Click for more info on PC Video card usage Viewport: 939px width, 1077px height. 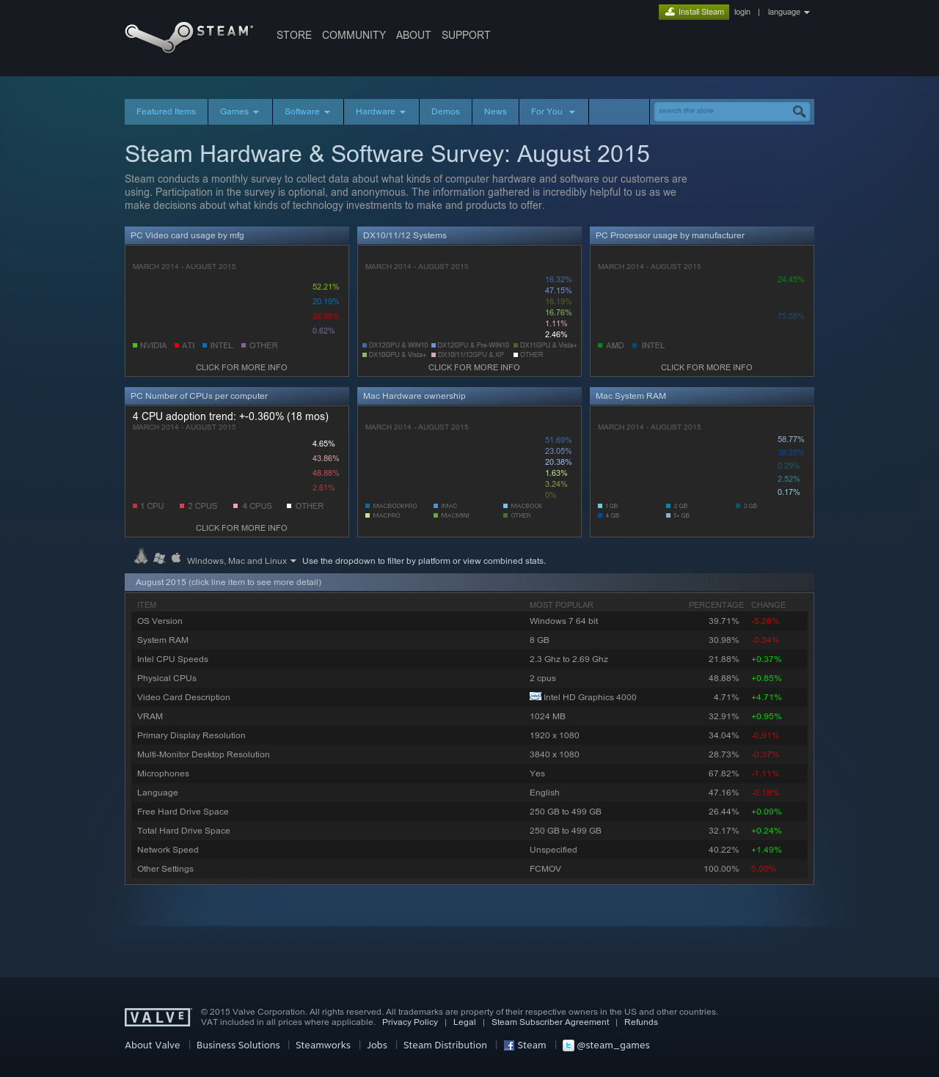(241, 367)
